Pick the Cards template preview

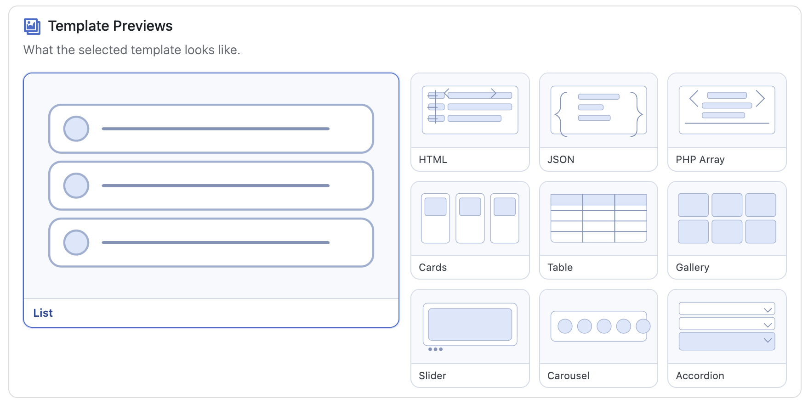[470, 230]
